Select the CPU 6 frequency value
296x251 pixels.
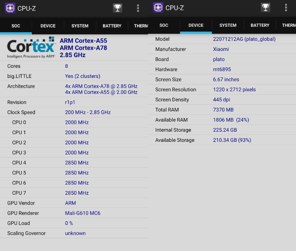click(77, 183)
